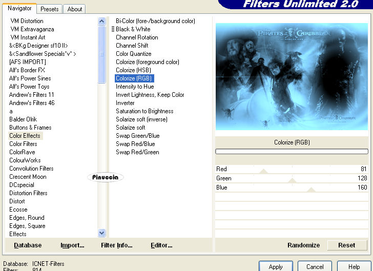This screenshot has width=373, height=271.
Task: Select the ColorRave category
Action: tap(22, 152)
